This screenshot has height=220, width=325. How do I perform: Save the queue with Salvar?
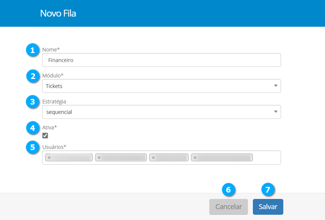[268, 207]
